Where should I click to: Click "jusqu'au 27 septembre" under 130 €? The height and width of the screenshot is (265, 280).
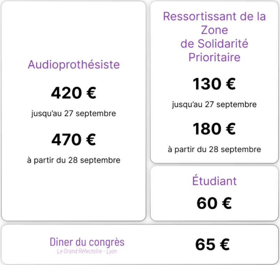pyautogui.click(x=214, y=105)
